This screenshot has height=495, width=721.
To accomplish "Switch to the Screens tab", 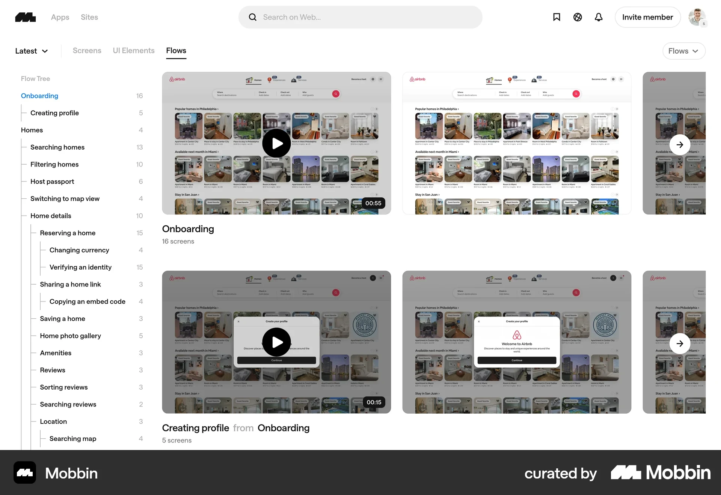I will pos(87,51).
